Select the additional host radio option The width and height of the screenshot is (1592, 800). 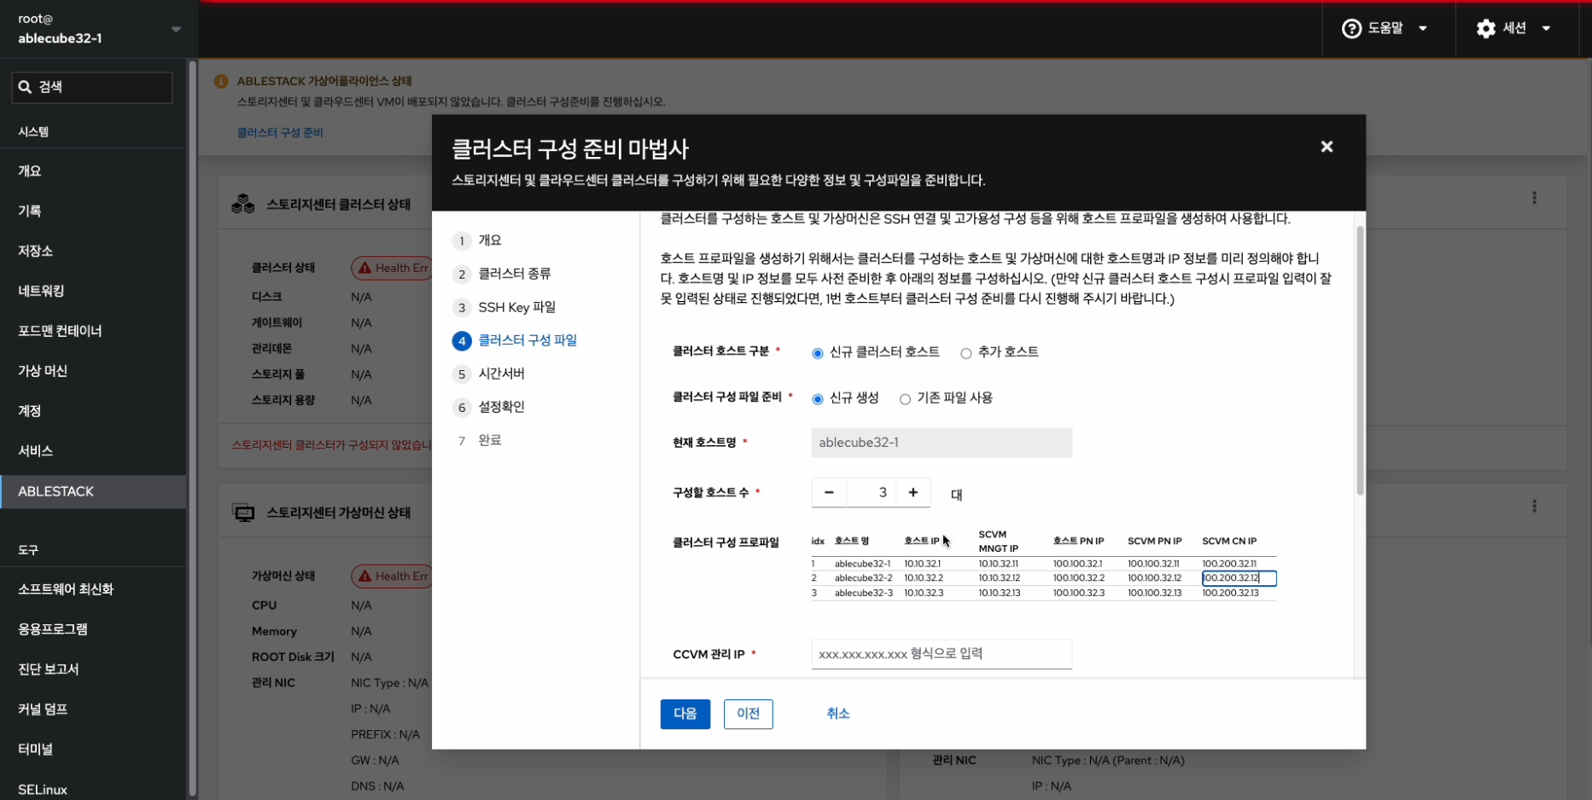point(965,353)
